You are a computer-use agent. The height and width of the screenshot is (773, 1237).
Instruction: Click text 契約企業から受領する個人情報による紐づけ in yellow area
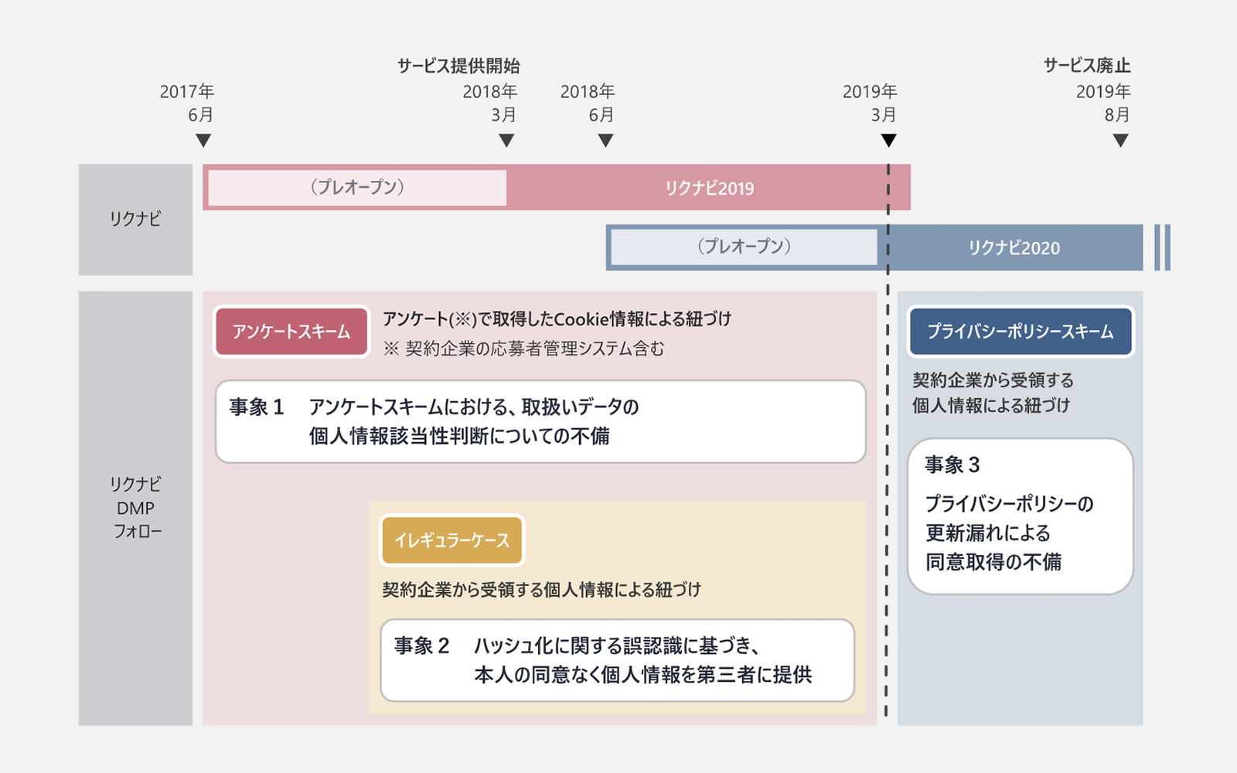(542, 590)
